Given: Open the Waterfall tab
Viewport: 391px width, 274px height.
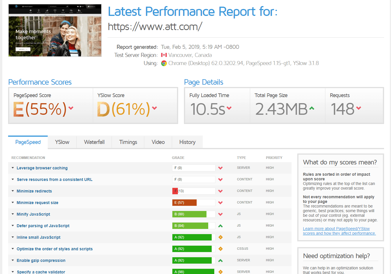Looking at the screenshot, I should (94, 142).
